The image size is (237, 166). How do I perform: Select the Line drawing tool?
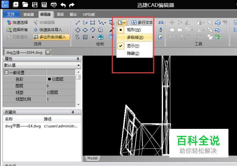click(78, 23)
